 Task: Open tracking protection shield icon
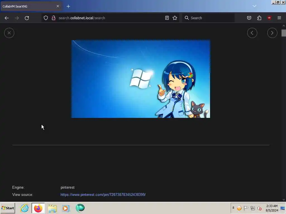pyautogui.click(x=46, y=18)
